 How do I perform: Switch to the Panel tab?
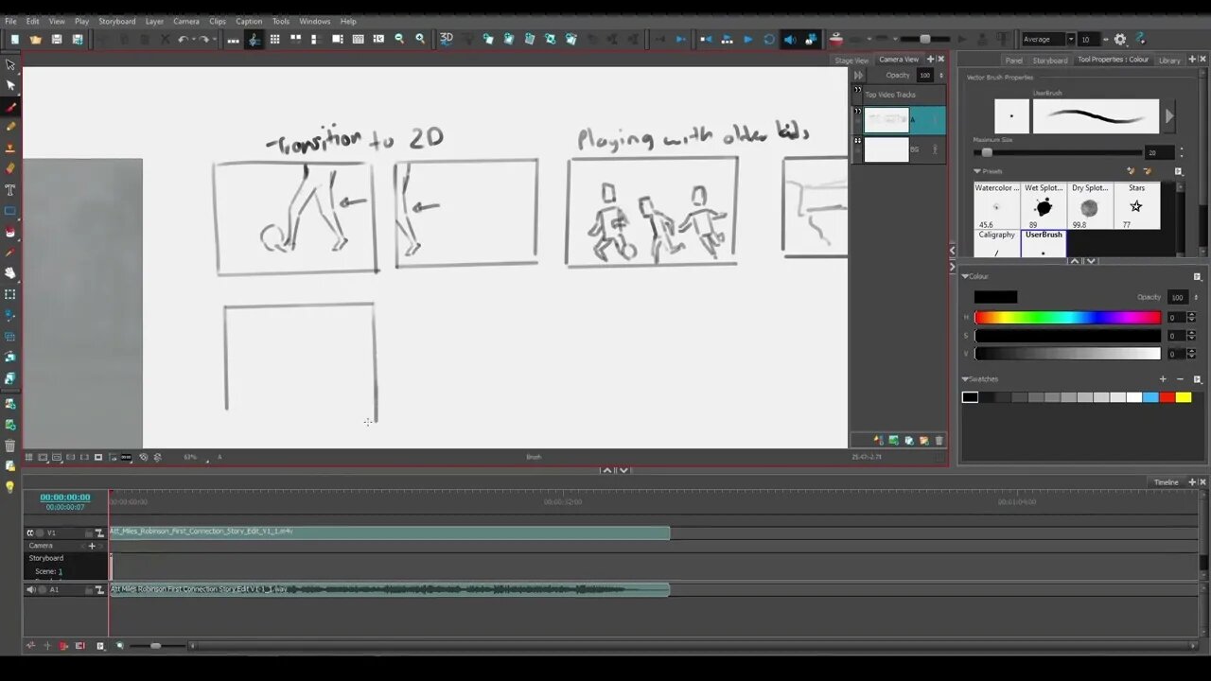(1013, 60)
